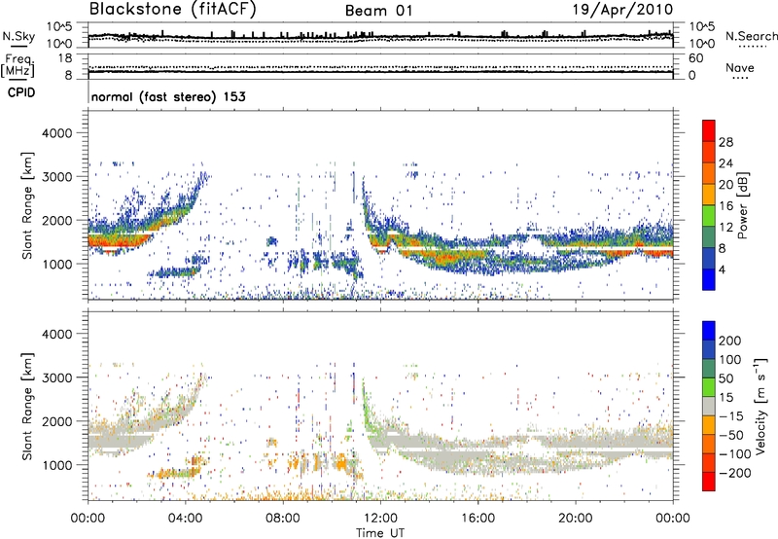Click the Nave legend label
This screenshot has width=778, height=539.
(x=739, y=68)
